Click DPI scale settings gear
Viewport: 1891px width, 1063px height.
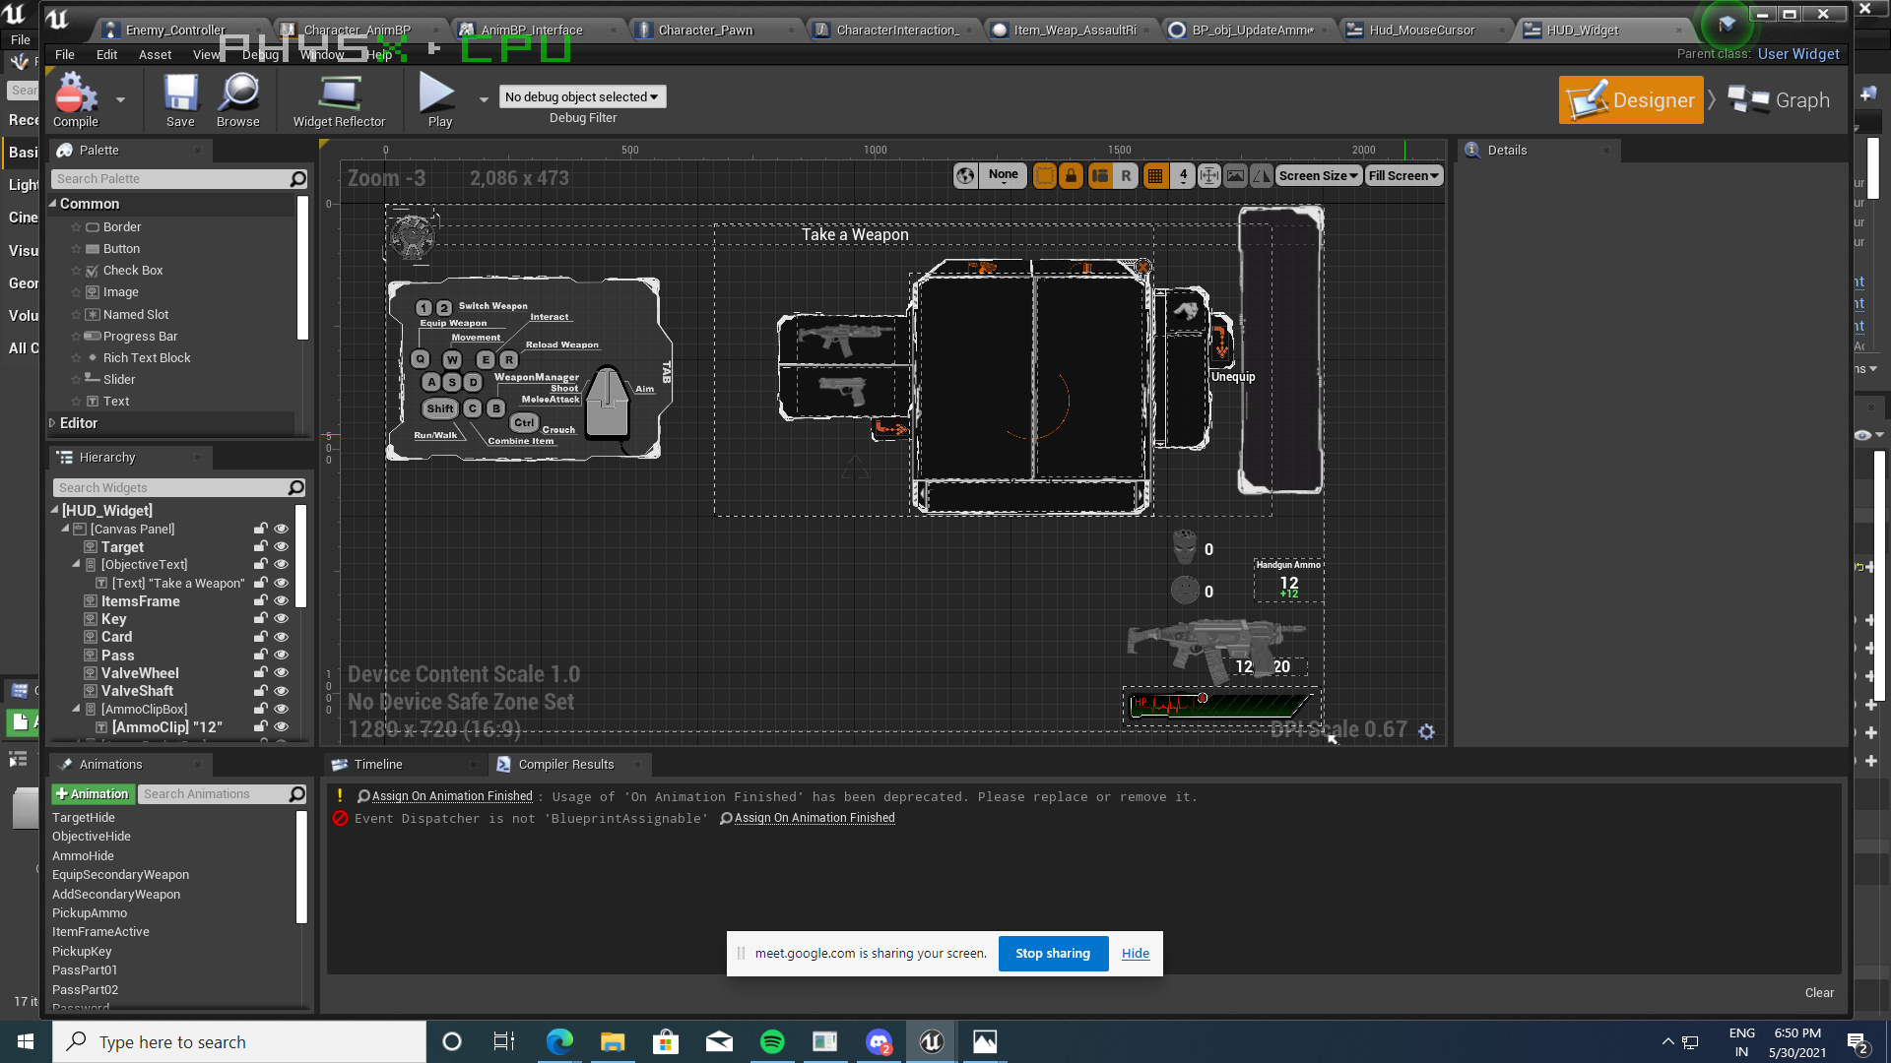[1427, 731]
